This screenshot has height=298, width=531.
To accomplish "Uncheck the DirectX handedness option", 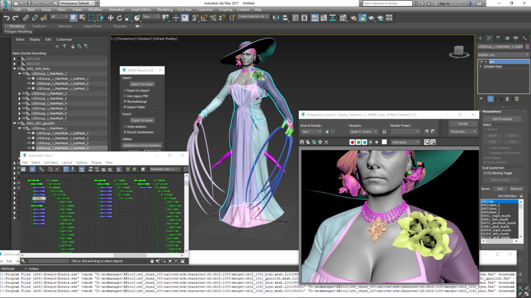I will (x=125, y=132).
